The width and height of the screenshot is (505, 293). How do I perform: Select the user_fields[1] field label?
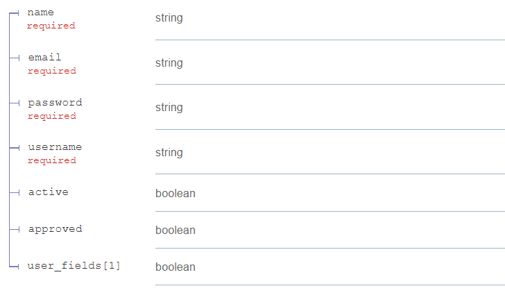[74, 266]
